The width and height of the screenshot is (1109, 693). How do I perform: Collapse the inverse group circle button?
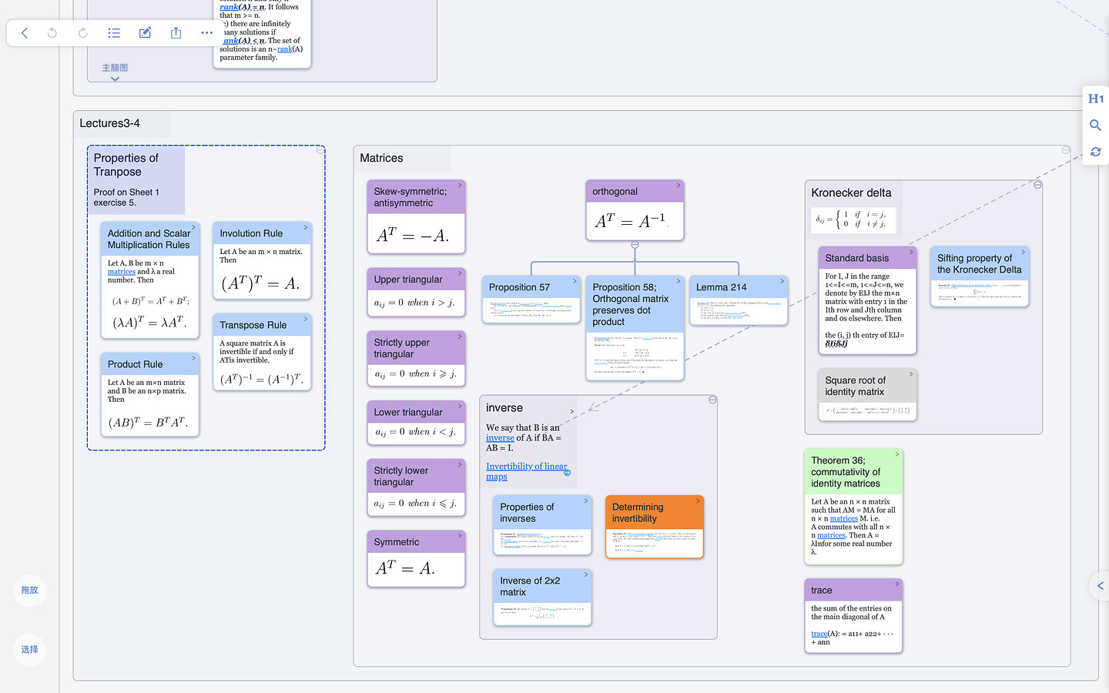pos(712,400)
